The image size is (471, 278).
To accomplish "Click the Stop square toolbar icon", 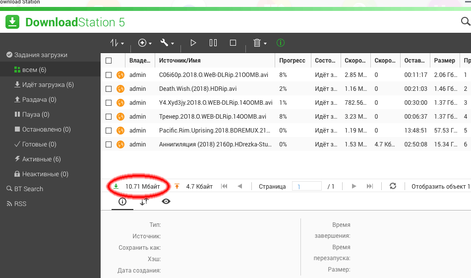I will (x=233, y=43).
